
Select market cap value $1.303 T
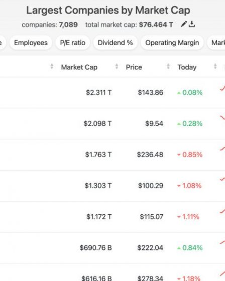tap(98, 186)
